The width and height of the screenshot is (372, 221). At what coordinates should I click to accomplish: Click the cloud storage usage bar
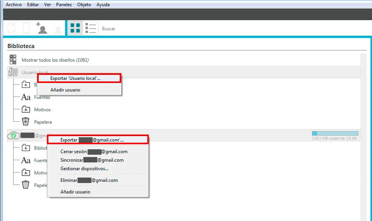pos(334,133)
